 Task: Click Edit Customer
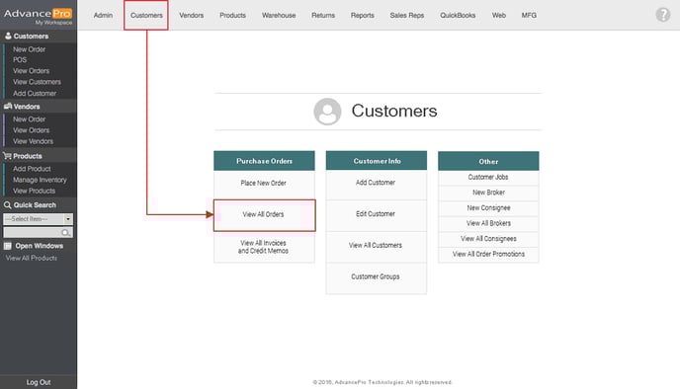click(x=376, y=214)
